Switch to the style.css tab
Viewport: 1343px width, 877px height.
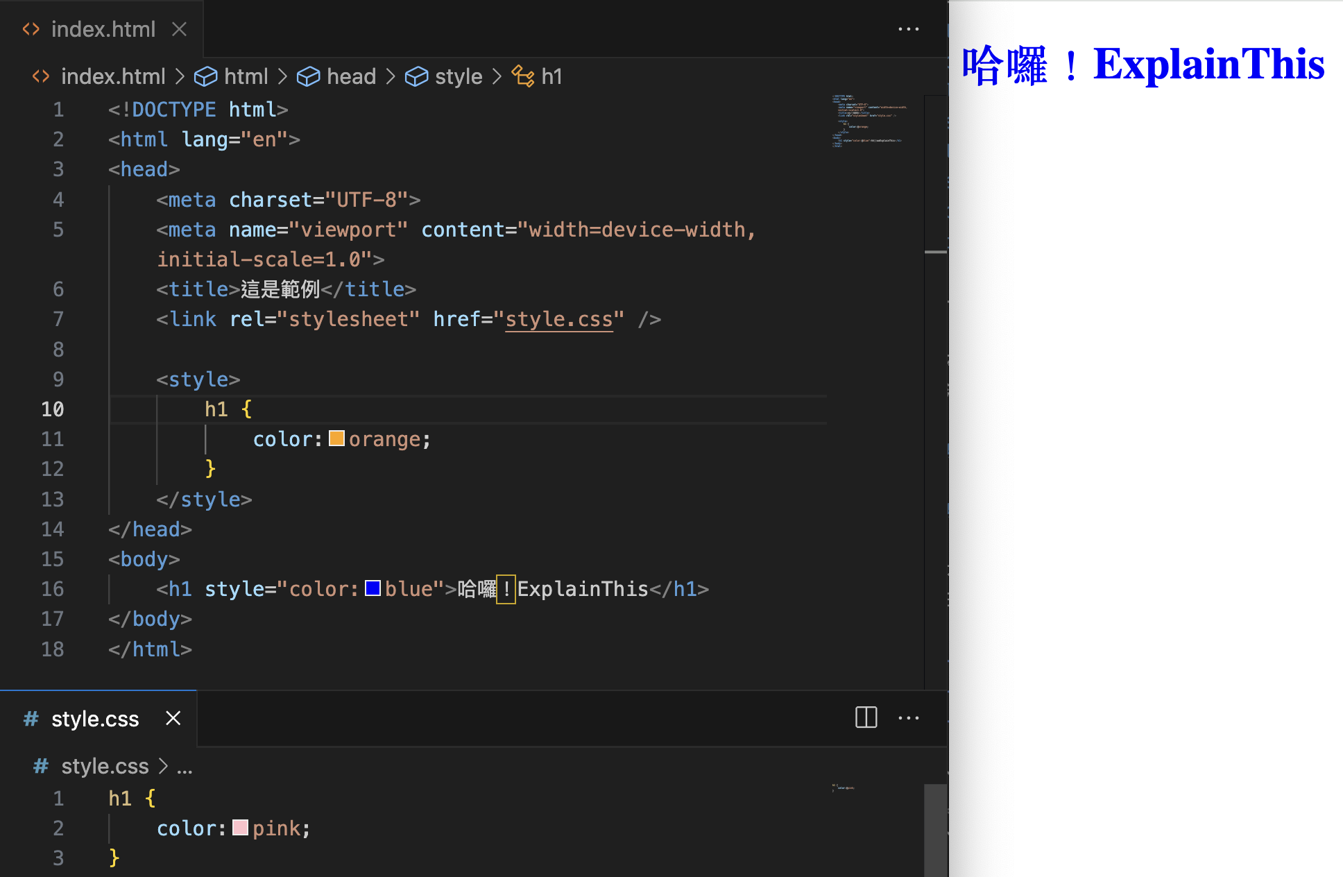[95, 719]
